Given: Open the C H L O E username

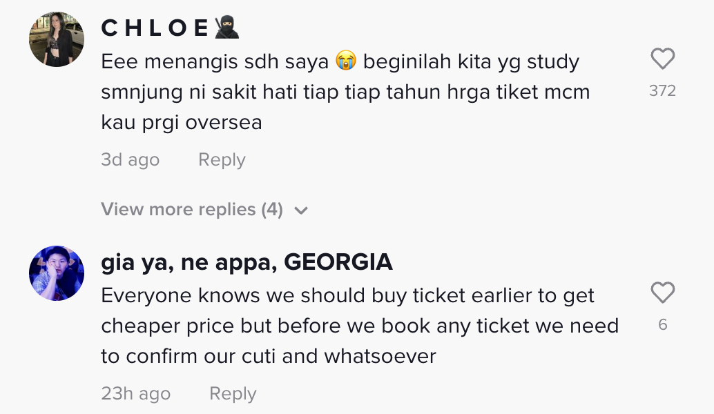Looking at the screenshot, I should pyautogui.click(x=155, y=28).
